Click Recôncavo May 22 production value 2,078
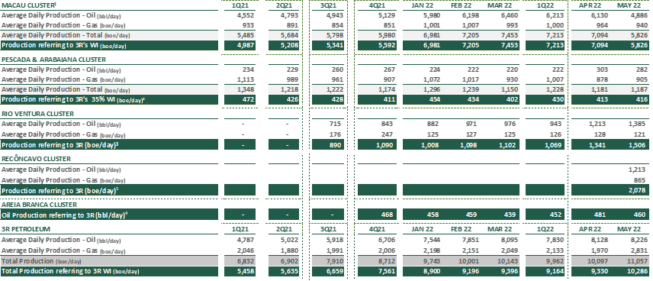Viewport: 653px width, 281px height. click(x=639, y=190)
